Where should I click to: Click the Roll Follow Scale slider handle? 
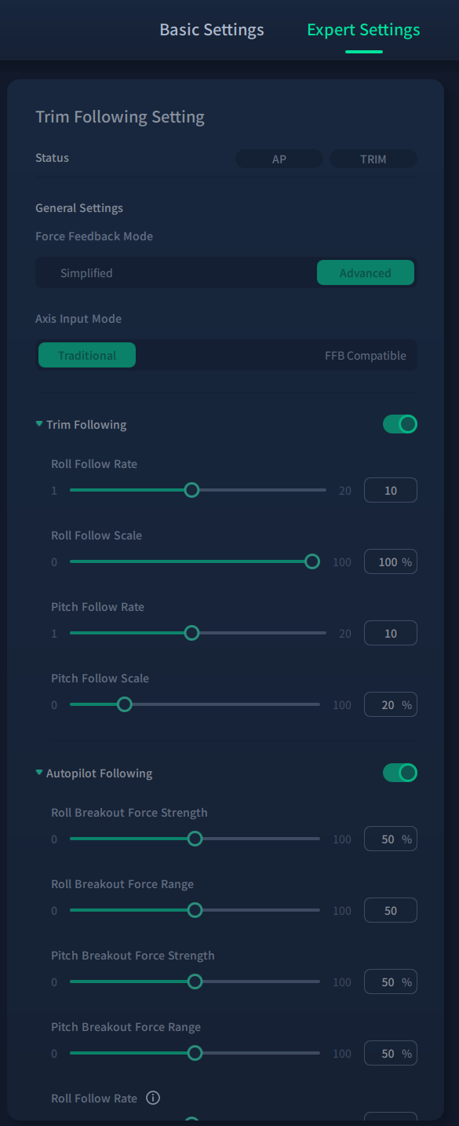[312, 561]
